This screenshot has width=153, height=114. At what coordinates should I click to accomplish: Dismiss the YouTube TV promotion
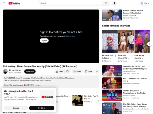tap(16, 108)
